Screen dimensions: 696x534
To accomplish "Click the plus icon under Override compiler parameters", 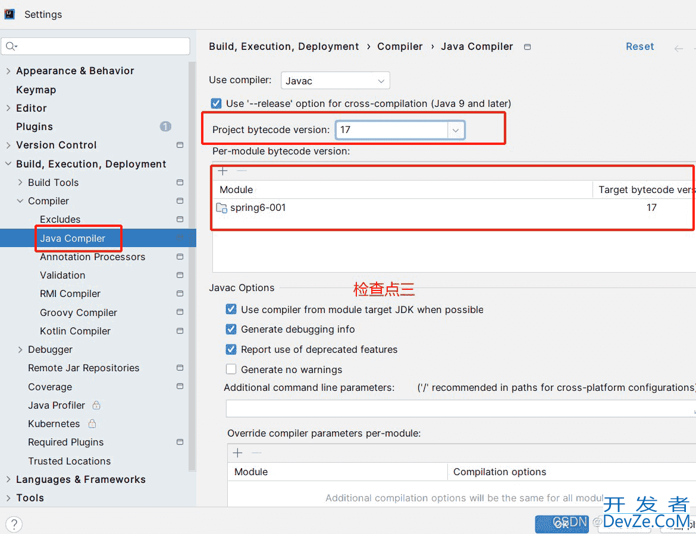I will (x=238, y=453).
